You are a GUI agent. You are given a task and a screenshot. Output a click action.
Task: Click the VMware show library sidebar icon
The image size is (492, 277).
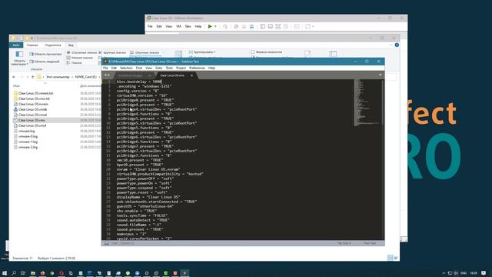263,26
